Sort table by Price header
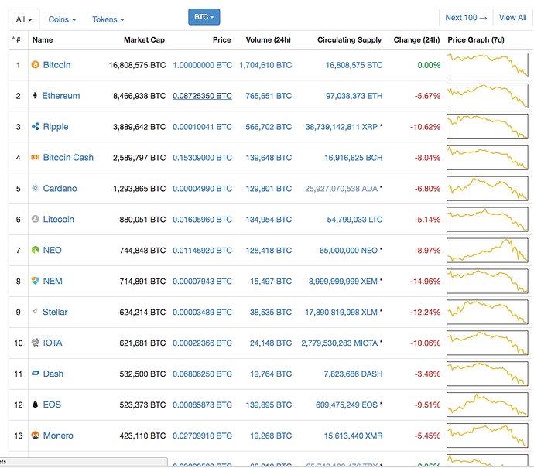The image size is (534, 468). click(x=221, y=39)
